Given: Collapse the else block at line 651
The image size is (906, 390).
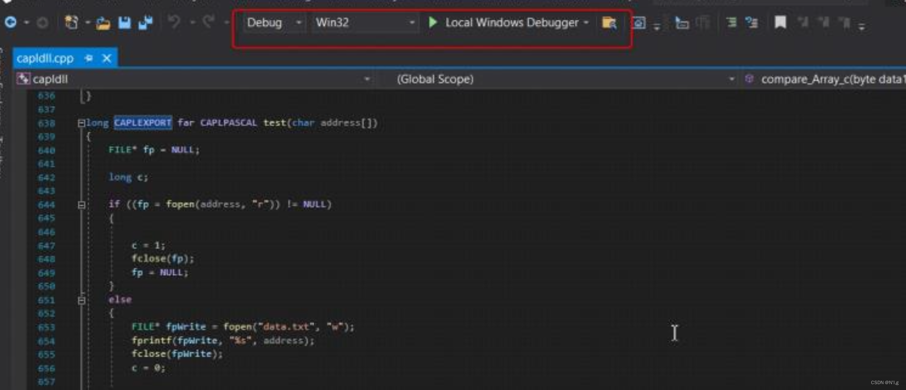Looking at the screenshot, I should point(81,301).
